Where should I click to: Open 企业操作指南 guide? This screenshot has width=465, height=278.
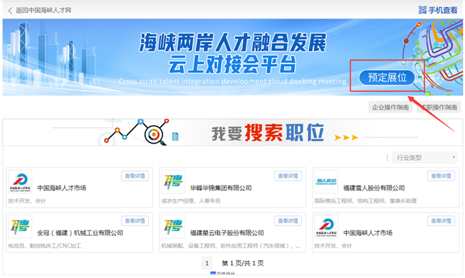390,107
